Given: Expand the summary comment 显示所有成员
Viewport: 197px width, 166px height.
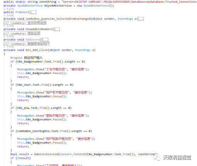Looking at the screenshot, I should point(25,23).
